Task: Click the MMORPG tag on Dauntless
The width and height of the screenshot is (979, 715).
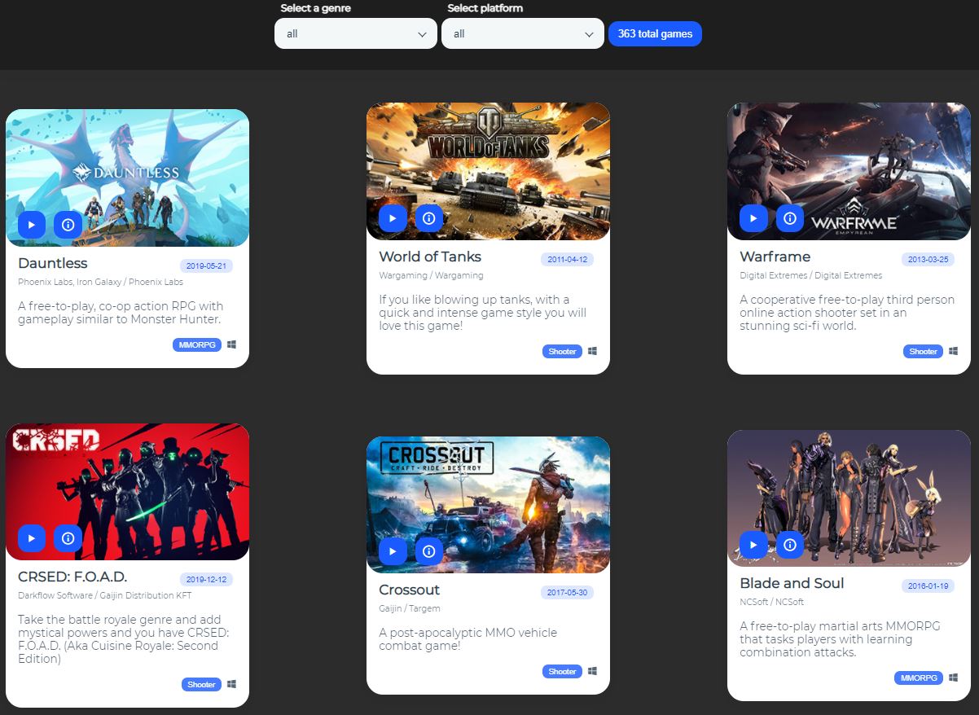Action: coord(197,344)
